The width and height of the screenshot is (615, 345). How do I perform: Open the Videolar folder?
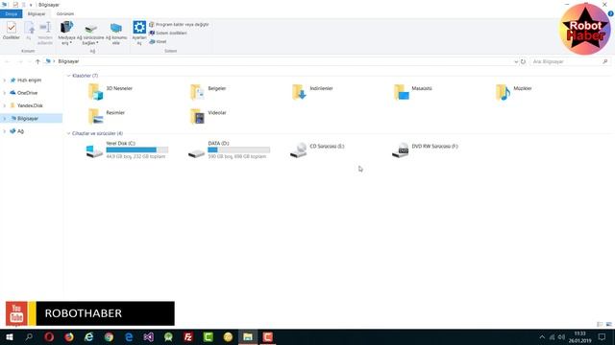click(x=209, y=116)
